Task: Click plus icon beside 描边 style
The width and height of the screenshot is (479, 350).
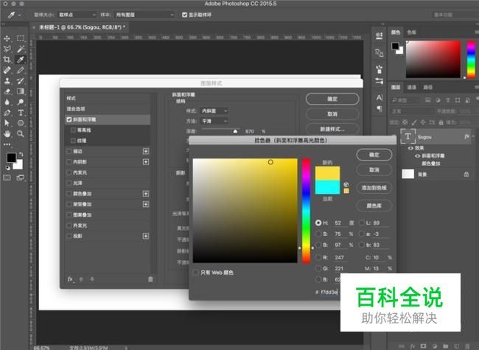Action: click(145, 151)
